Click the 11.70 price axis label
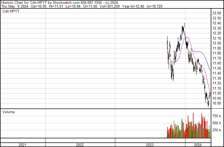224x147 pixels. coord(217,58)
